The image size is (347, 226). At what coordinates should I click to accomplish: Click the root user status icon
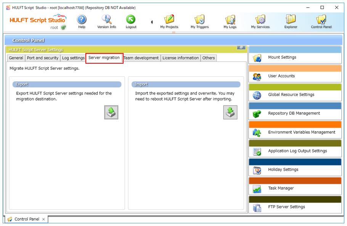pyautogui.click(x=64, y=27)
